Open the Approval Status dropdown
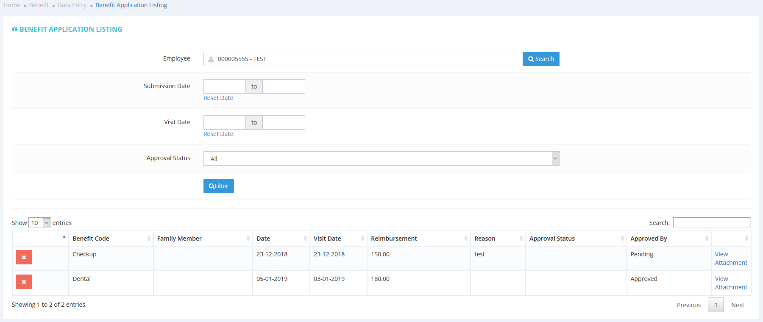 coord(381,158)
